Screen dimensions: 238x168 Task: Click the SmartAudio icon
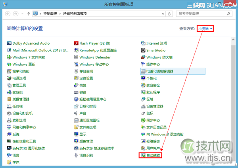143,50
